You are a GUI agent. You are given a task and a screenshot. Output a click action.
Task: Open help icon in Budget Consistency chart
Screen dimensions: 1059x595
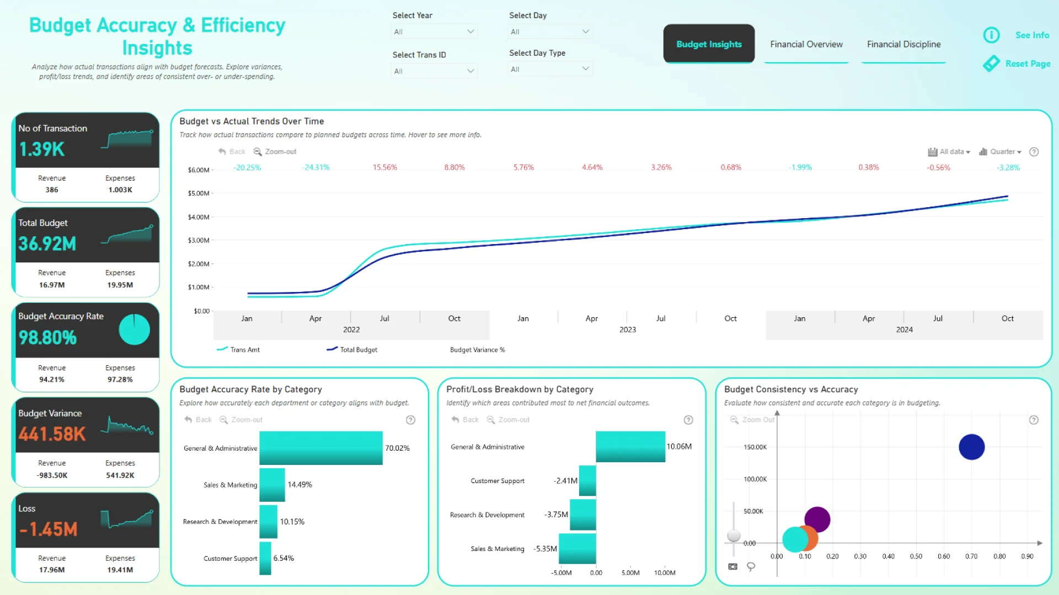(1034, 420)
